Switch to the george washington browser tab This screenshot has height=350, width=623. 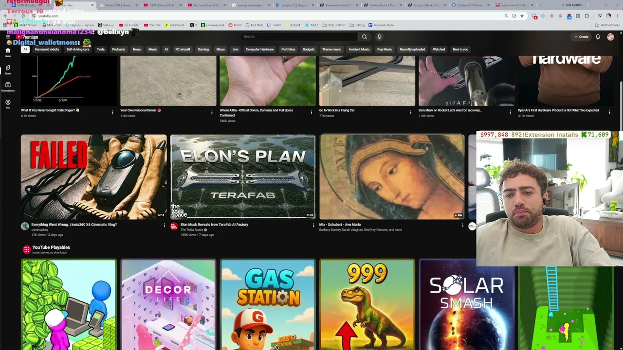click(x=251, y=5)
